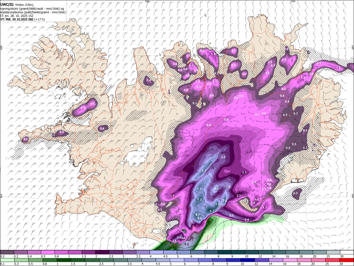Screen dimensions: 354x266
Task: Click the 4.0 precipitation value on the map
Action: point(228,187)
